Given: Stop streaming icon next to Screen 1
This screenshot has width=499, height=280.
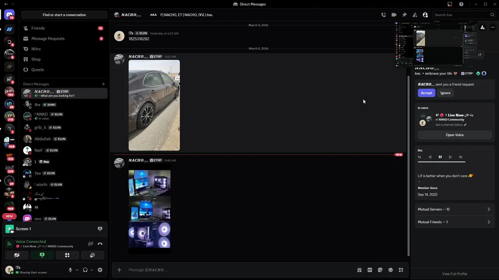Looking at the screenshot, I should 100,229.
